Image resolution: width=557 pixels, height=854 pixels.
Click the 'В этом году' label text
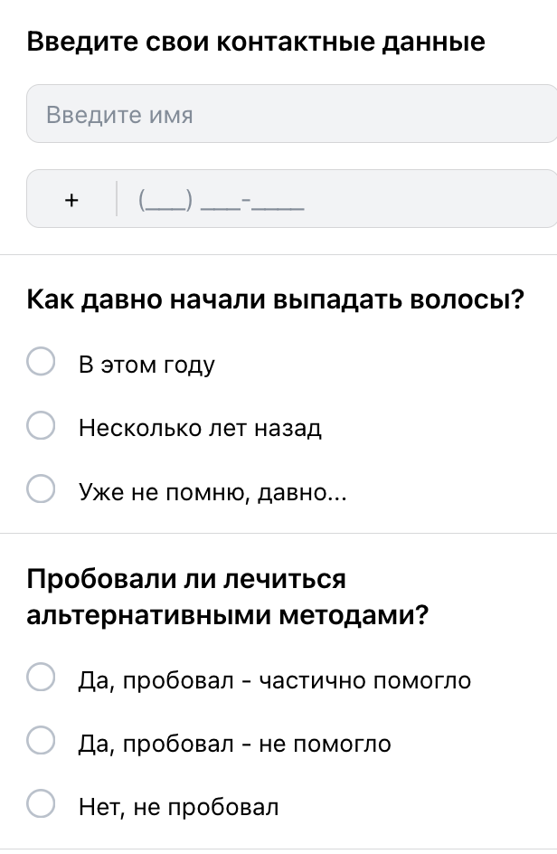(146, 365)
